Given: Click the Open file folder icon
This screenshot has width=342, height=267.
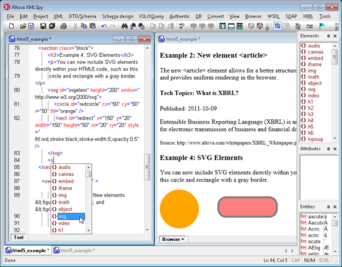Looking at the screenshot, I should [23, 26].
